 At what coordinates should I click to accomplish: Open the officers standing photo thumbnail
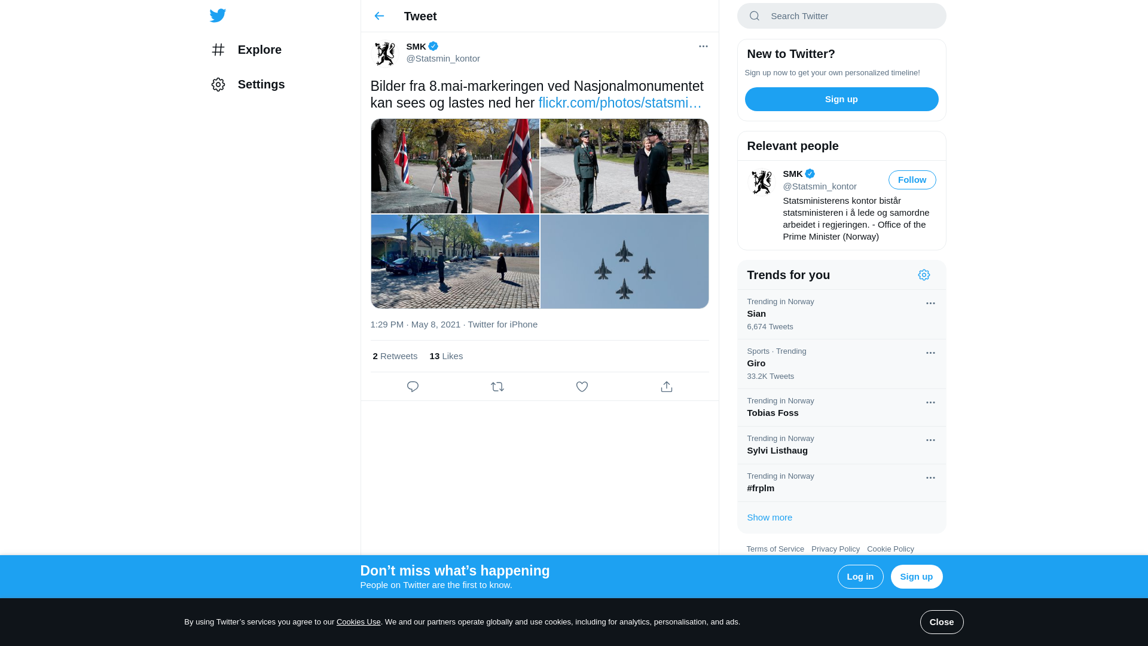(x=624, y=166)
